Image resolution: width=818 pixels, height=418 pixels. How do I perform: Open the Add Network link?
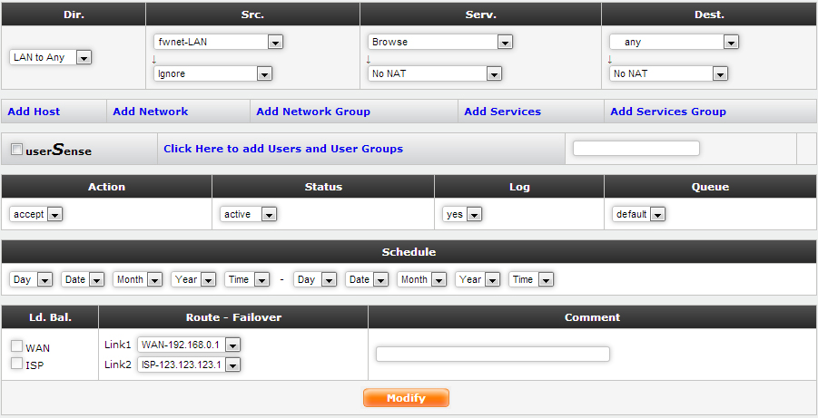150,112
